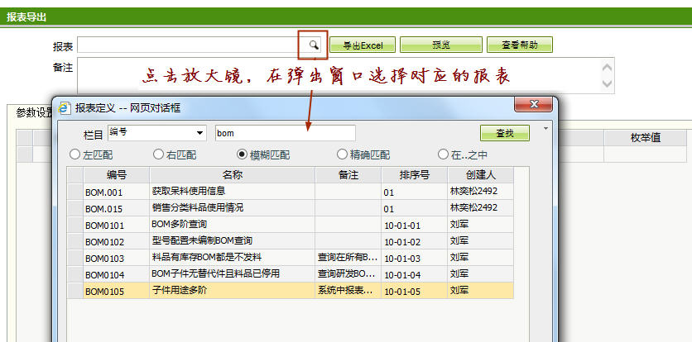
Task: Click the search box containing bom
Action: click(285, 133)
